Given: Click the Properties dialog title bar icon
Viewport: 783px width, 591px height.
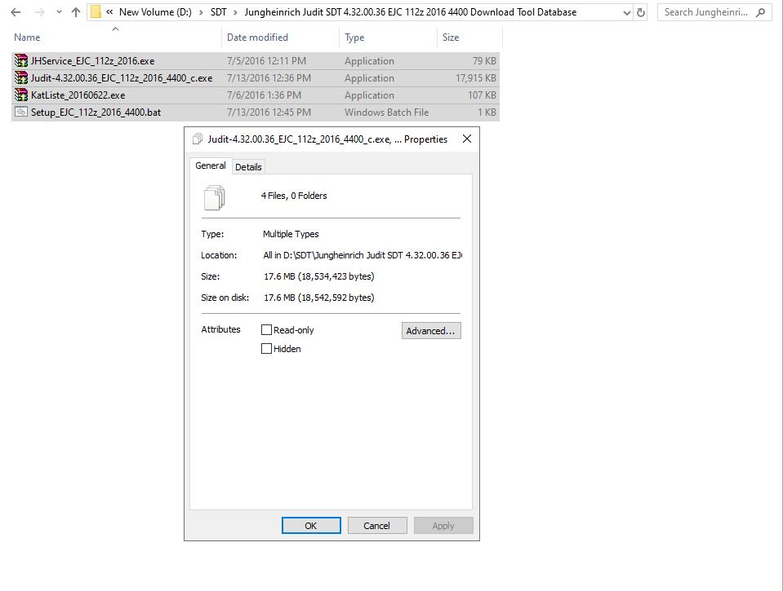Looking at the screenshot, I should [198, 139].
